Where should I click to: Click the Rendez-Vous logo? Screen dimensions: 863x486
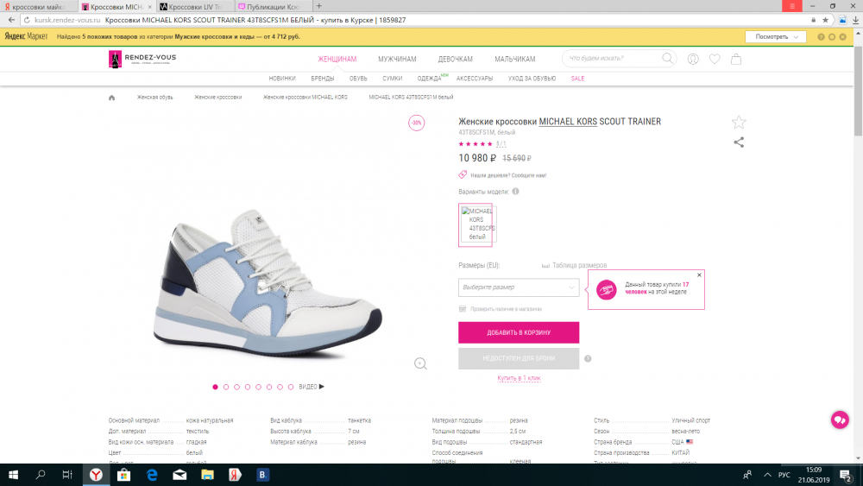(x=142, y=59)
